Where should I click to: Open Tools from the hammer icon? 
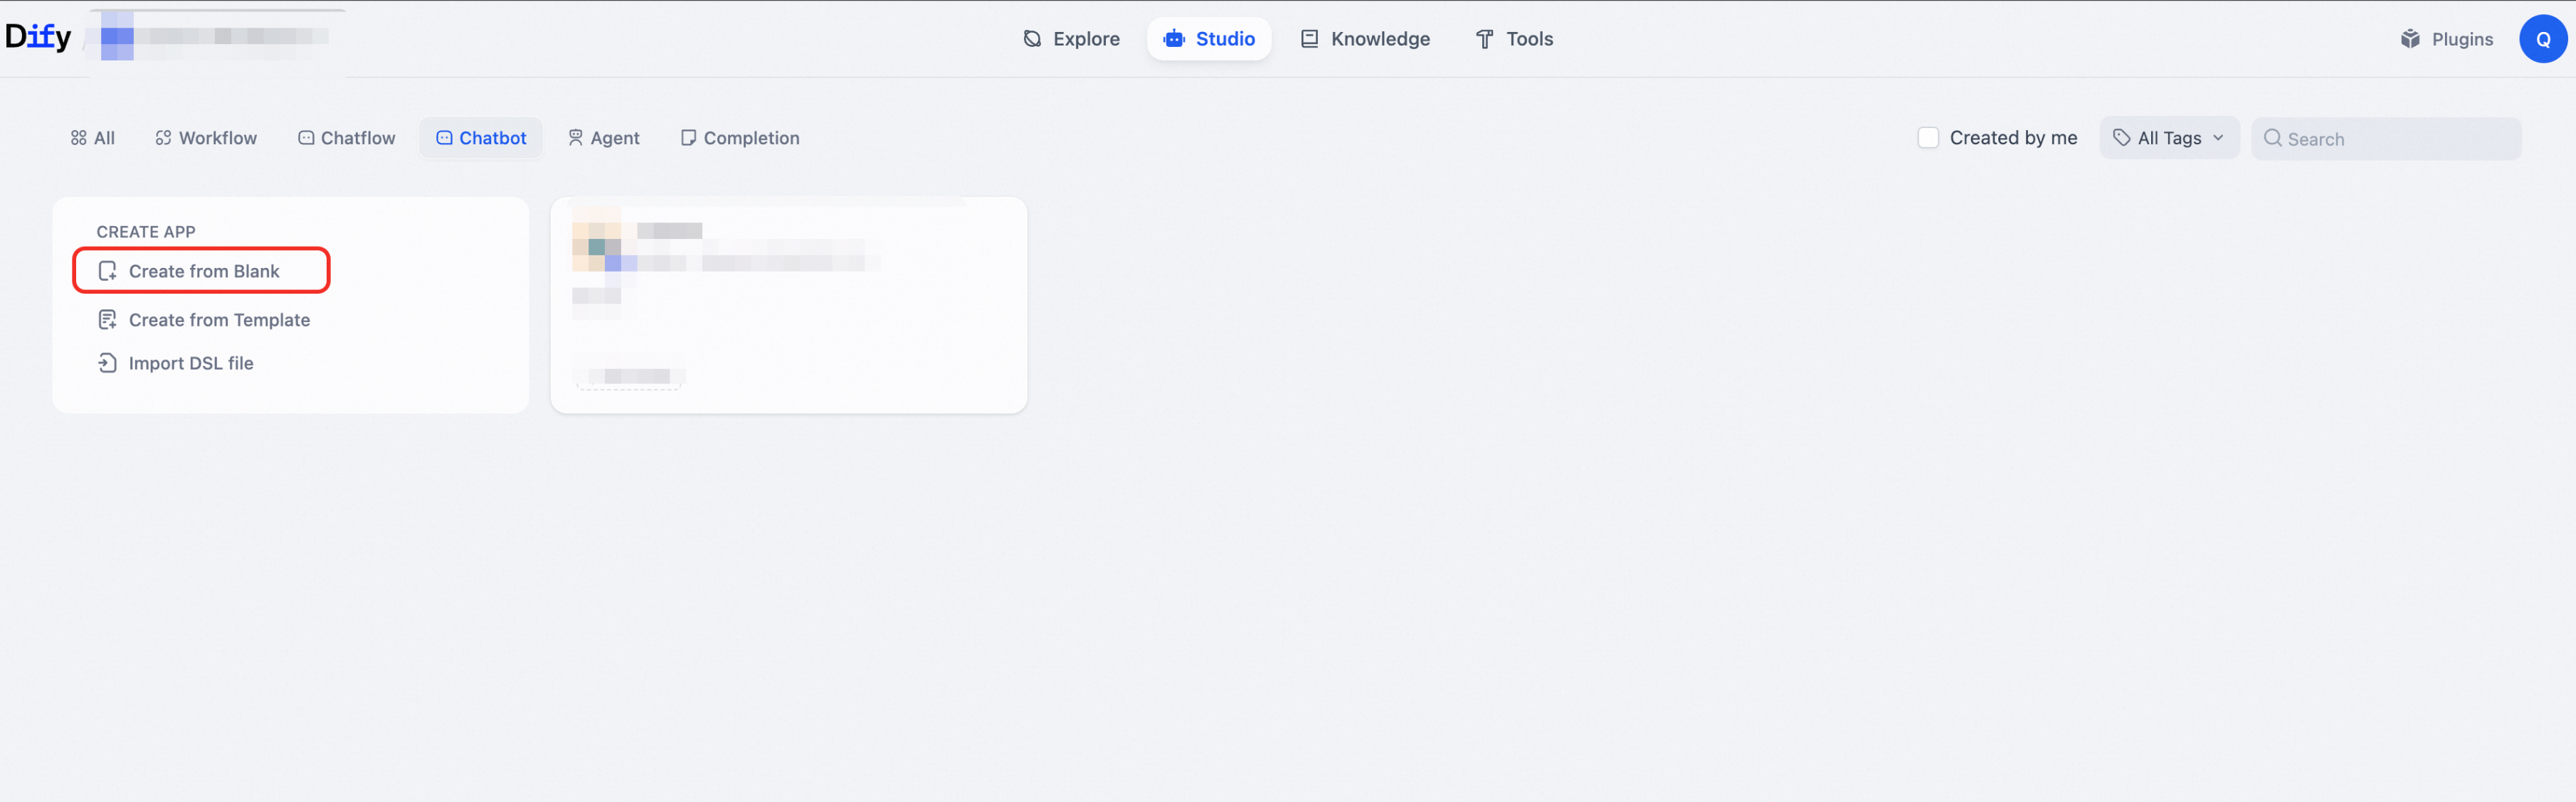coord(1484,39)
